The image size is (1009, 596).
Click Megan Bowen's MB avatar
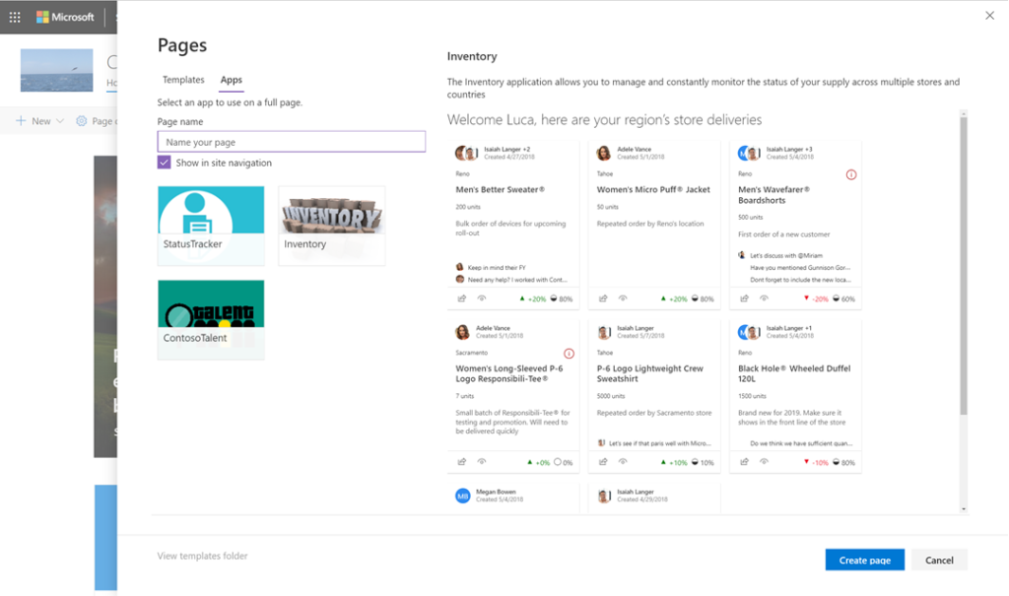pyautogui.click(x=462, y=496)
